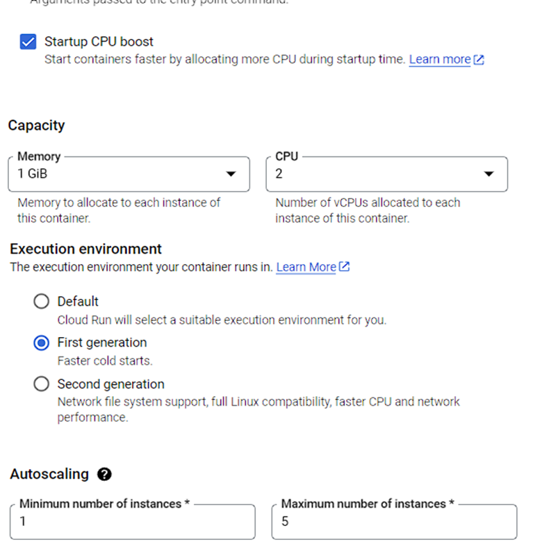Click external-link icon beside Execution environment Learn More

344,267
